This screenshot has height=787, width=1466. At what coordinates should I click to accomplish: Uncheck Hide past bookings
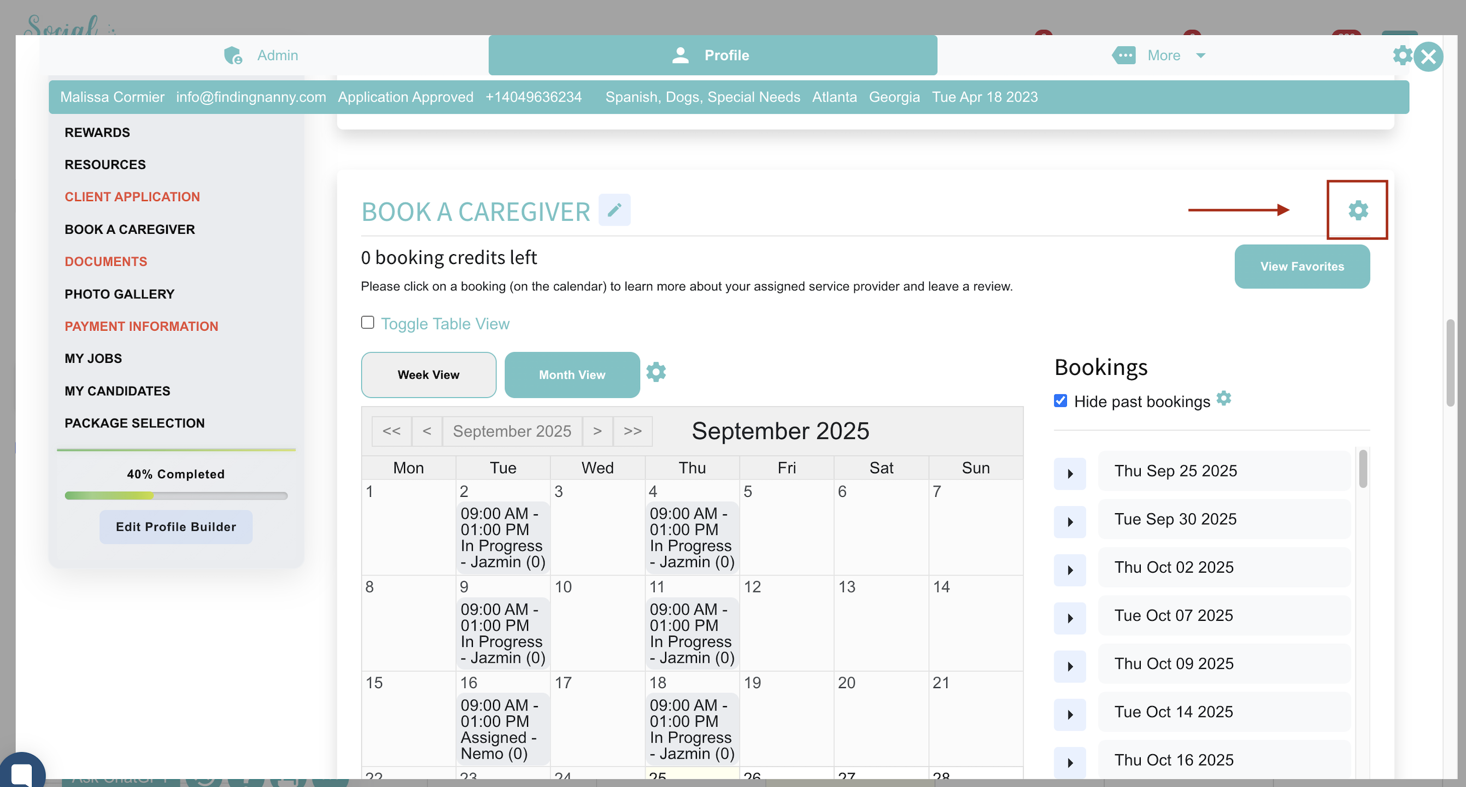click(1060, 401)
